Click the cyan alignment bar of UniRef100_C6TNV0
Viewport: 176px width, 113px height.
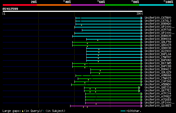(x=109, y=18)
